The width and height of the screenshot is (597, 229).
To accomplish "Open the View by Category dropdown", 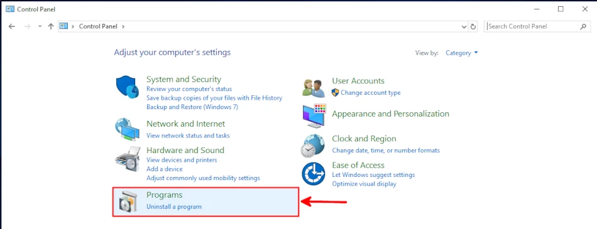I will pos(461,53).
